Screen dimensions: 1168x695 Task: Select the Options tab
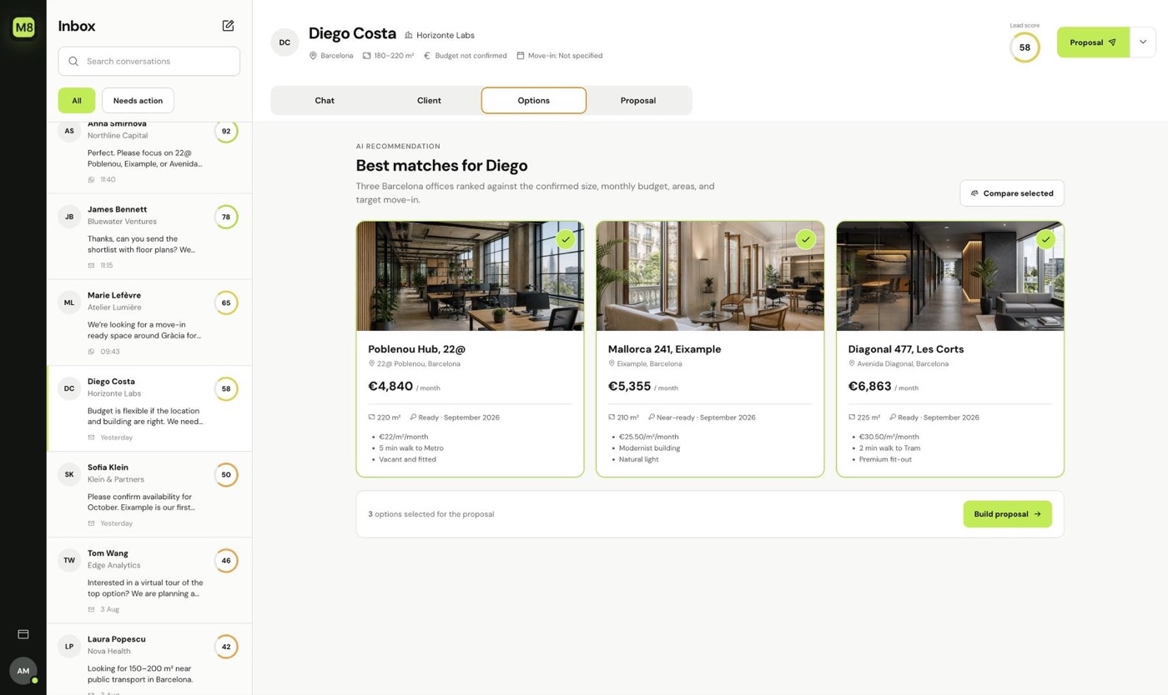[534, 100]
